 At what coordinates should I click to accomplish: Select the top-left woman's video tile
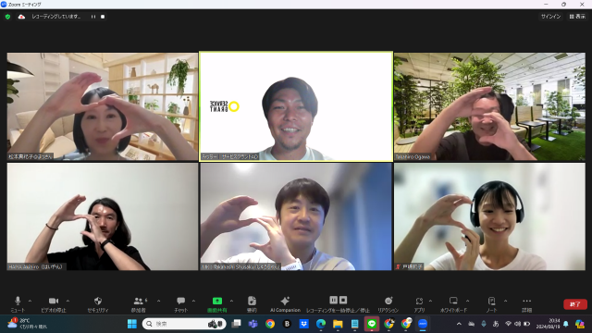[103, 106]
